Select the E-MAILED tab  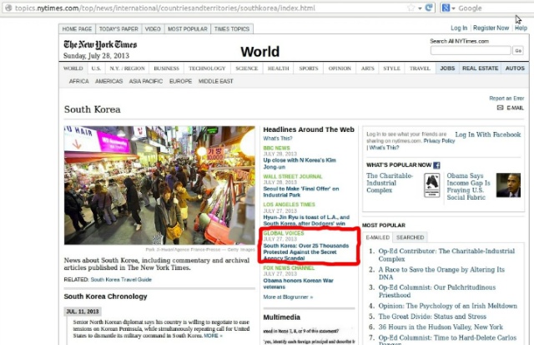tap(377, 237)
